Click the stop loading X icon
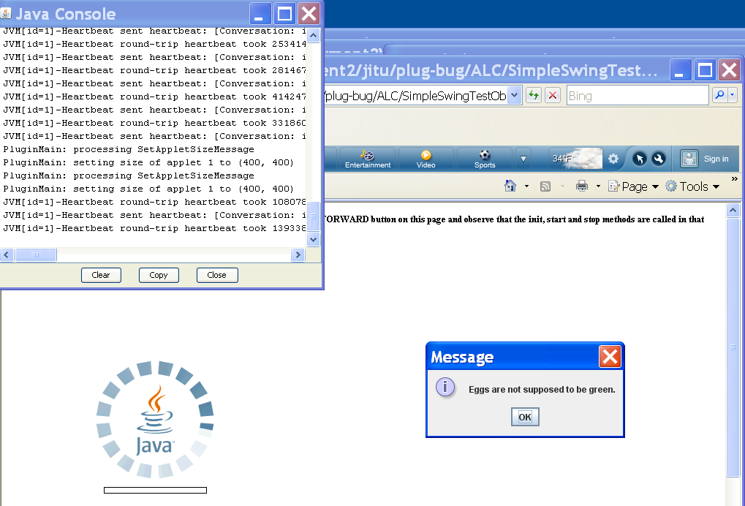This screenshot has width=745, height=506. [553, 96]
